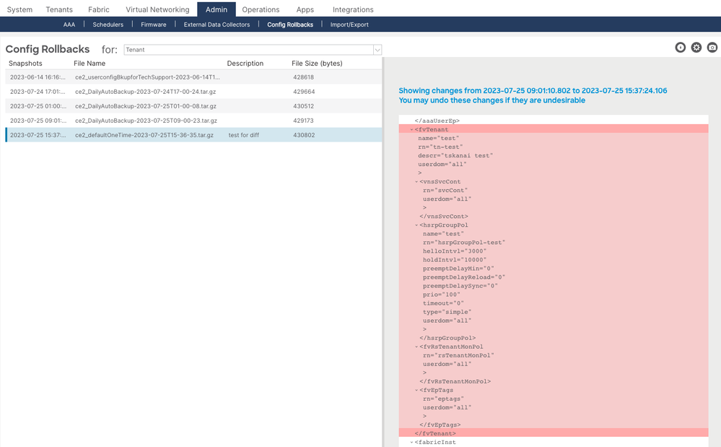The image size is (721, 447).
Task: Click the rn="rsTenantMonPol" line
Action: click(x=458, y=355)
